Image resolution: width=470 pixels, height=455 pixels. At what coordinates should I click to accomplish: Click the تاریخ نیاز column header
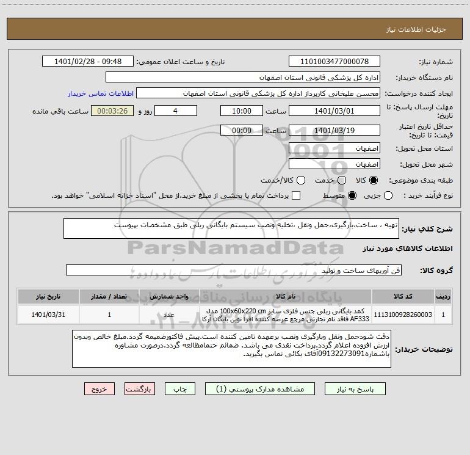(x=48, y=296)
